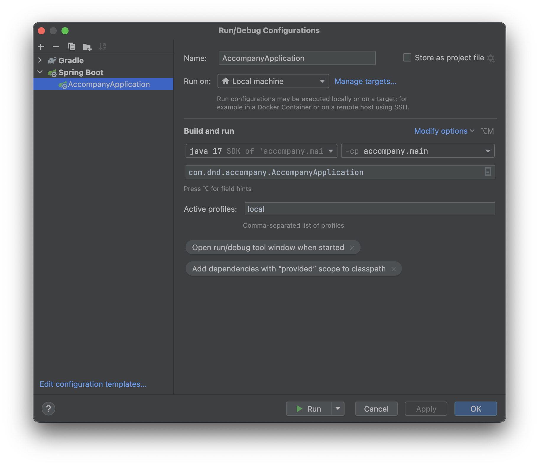This screenshot has width=539, height=466.
Task: Focus the Active profiles field
Action: [x=370, y=209]
